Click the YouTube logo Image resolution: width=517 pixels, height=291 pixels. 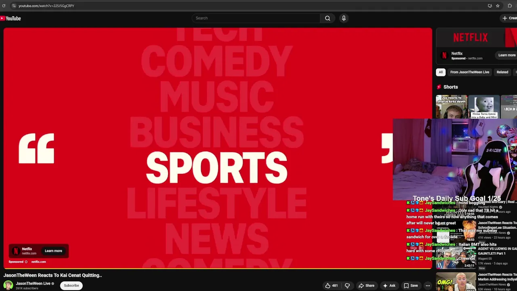point(11,18)
